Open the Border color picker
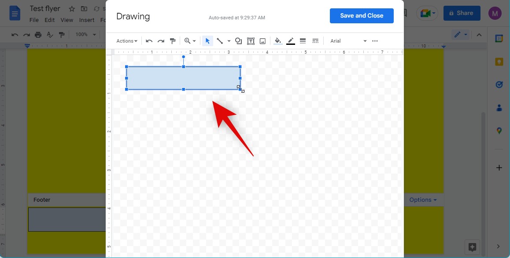Viewport: 510px width, 258px height. pyautogui.click(x=290, y=41)
